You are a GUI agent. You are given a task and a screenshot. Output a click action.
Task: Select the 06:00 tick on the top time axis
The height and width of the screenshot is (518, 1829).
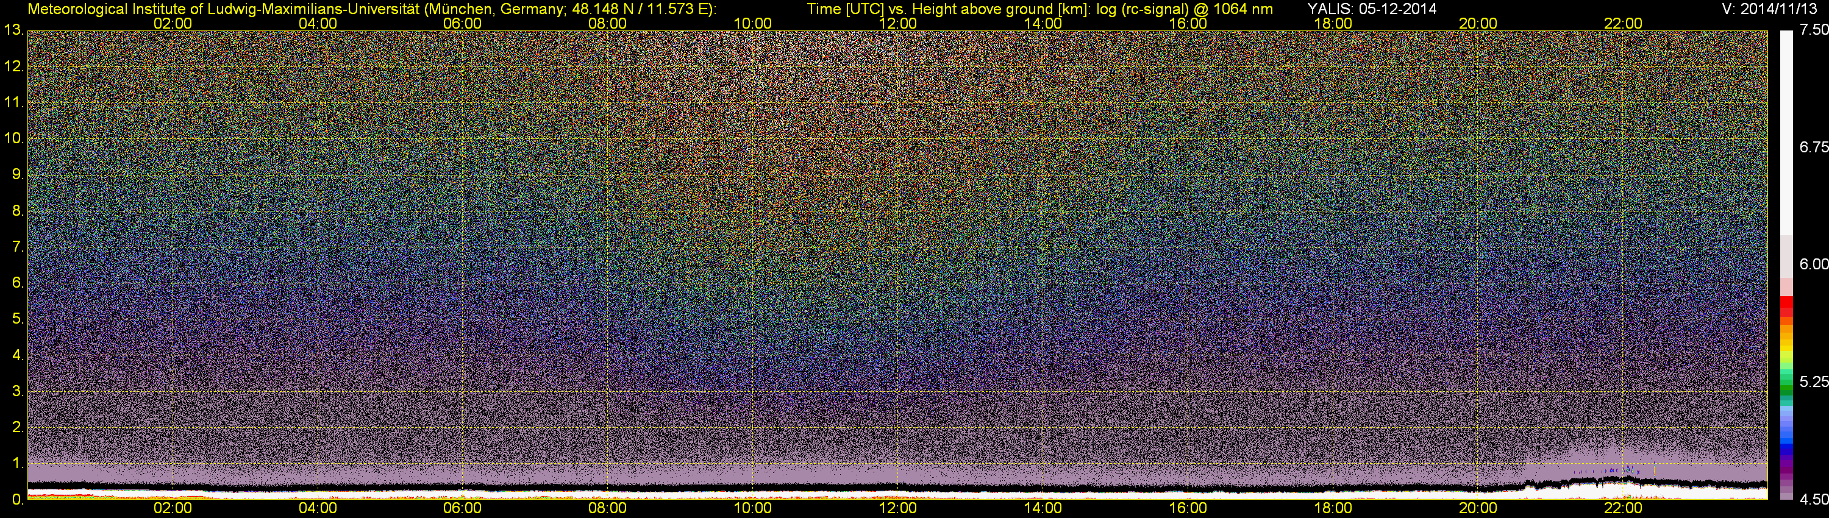462,23
